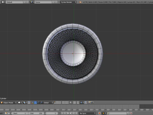Play the animation forward

(71, 113)
